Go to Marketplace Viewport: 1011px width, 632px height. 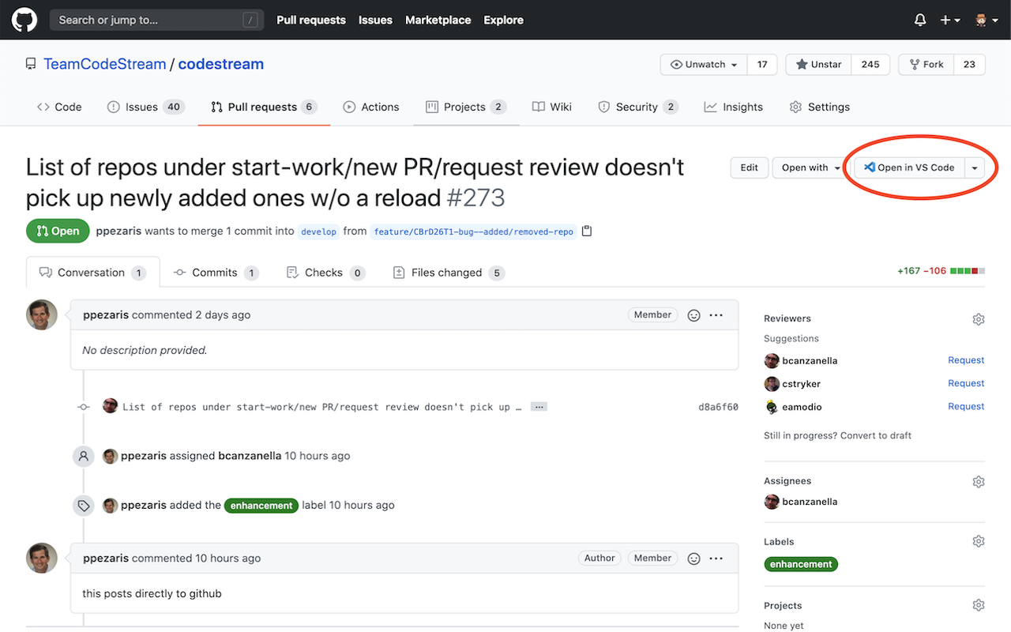pyautogui.click(x=438, y=20)
